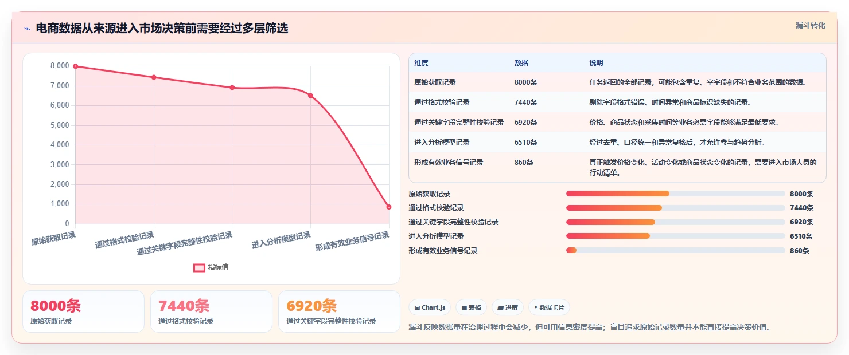
Task: Open the red 8000条 stat card
Action: point(83,311)
